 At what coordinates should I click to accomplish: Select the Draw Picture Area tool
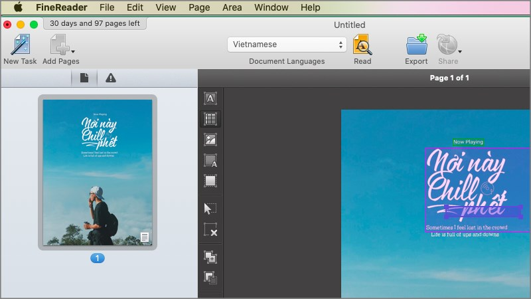tap(210, 140)
